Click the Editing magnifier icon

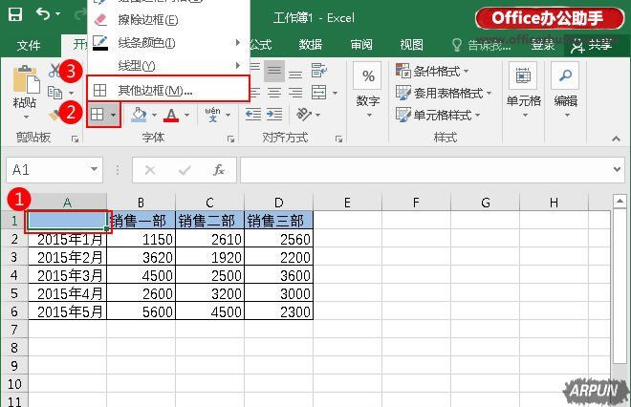[566, 76]
